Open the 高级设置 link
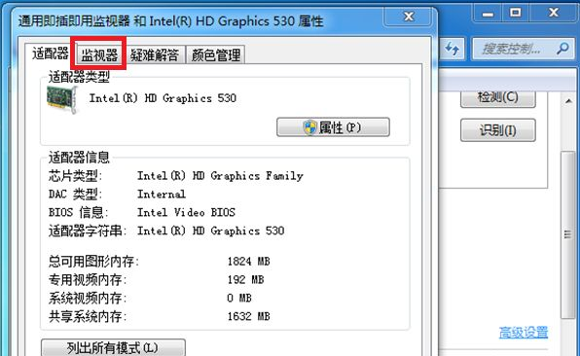Image resolution: width=580 pixels, height=356 pixels. tap(524, 332)
